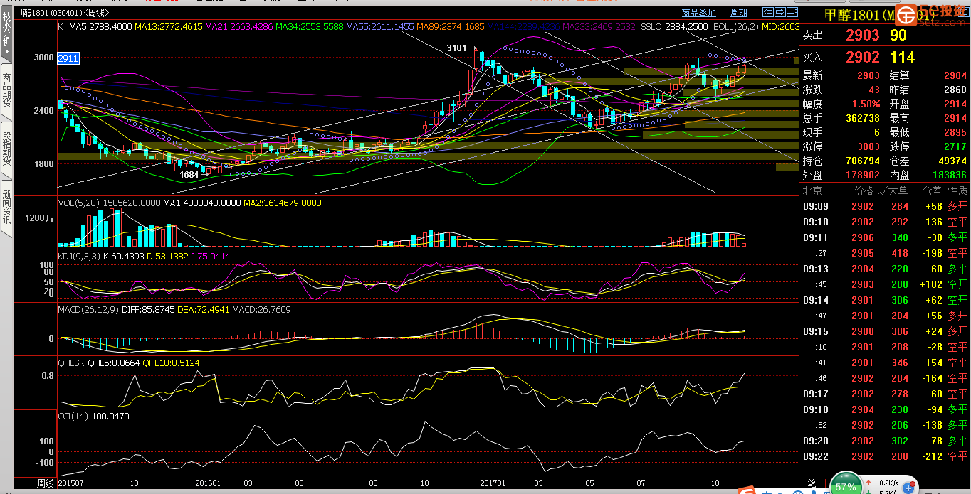The width and height of the screenshot is (971, 494).
Task: Open the 商品期货 side tab
Action: pyautogui.click(x=6, y=90)
